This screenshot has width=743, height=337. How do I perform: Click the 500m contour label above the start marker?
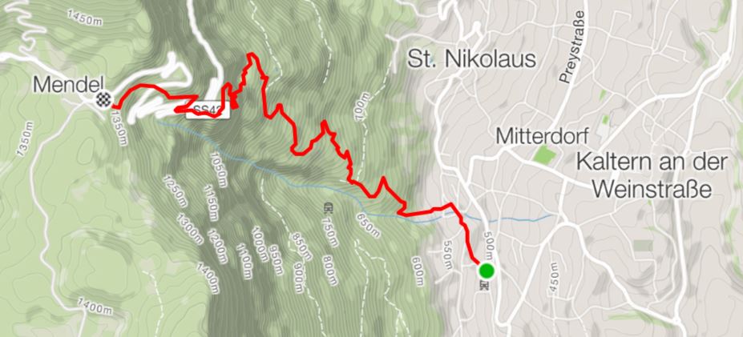tap(490, 242)
